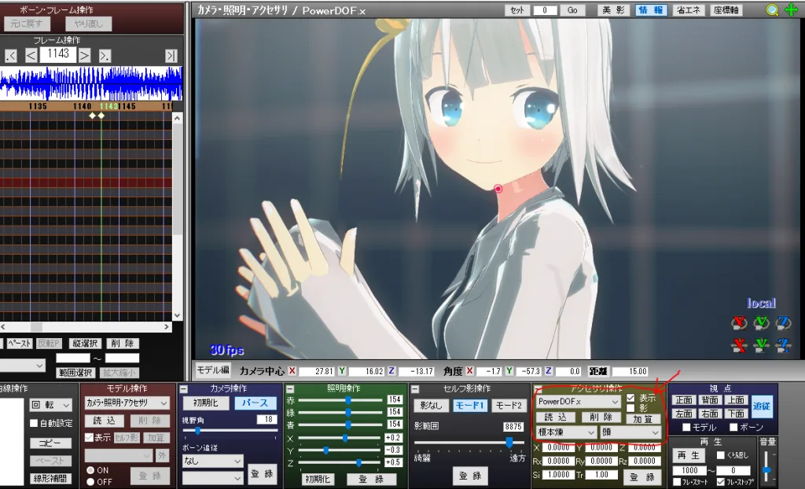Click the magnifier zoom icon above the viewport
The height and width of the screenshot is (489, 805).
pyautogui.click(x=774, y=10)
